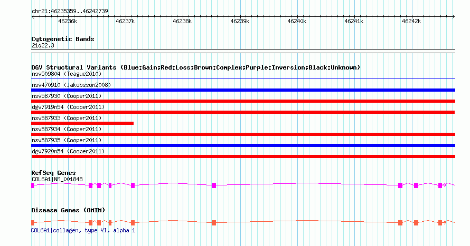Click the 46239k ruler tick label
The image size is (470, 246).
point(240,22)
